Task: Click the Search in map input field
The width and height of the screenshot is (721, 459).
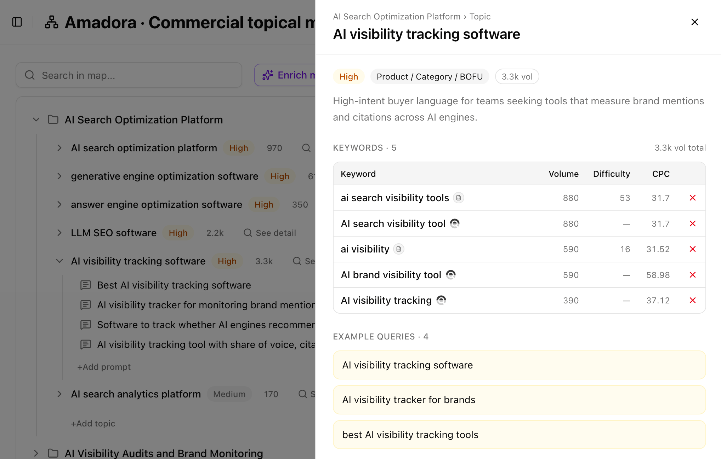Action: click(x=129, y=75)
